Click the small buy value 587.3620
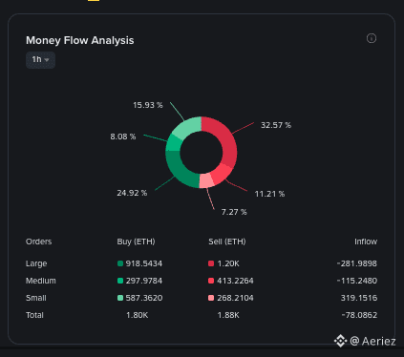 coord(144,298)
